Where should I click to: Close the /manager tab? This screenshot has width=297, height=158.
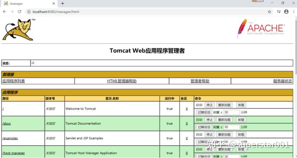tap(54, 3)
